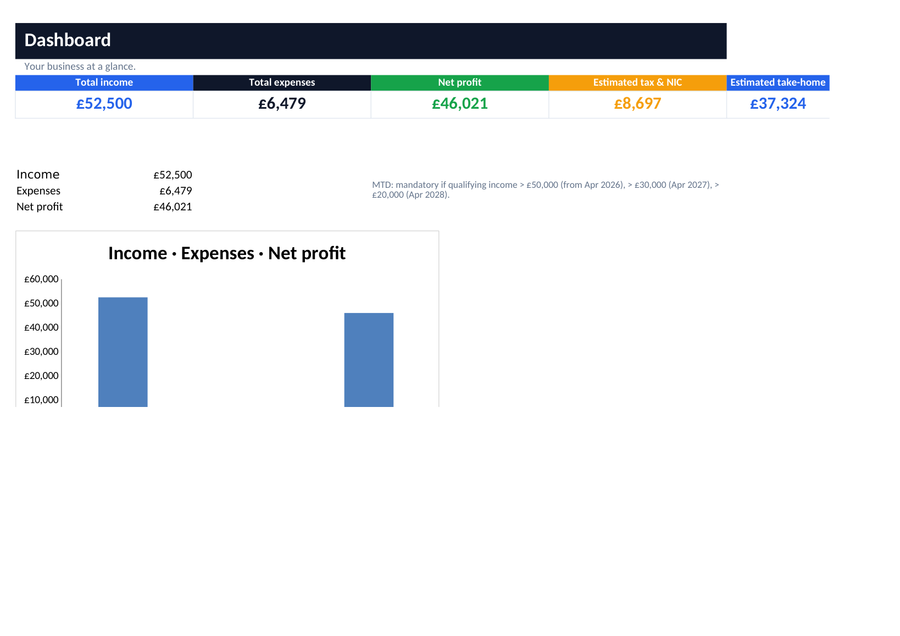Select the 'Income · Expenses · Net profit' chart title
This screenshot has height=636, width=900.
click(x=227, y=253)
